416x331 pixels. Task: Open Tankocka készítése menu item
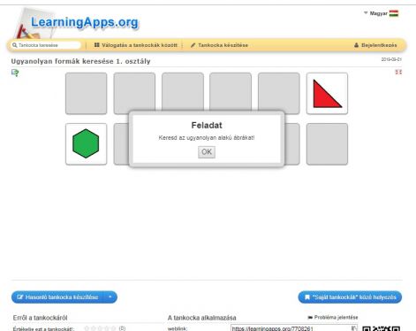(x=219, y=45)
